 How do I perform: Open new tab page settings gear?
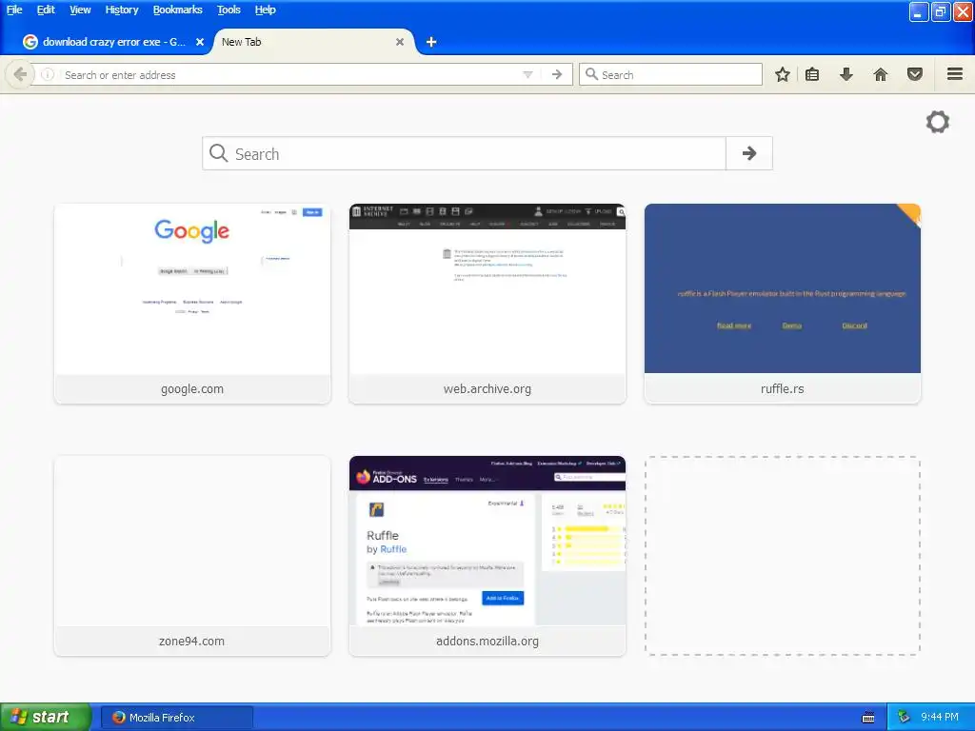[937, 122]
